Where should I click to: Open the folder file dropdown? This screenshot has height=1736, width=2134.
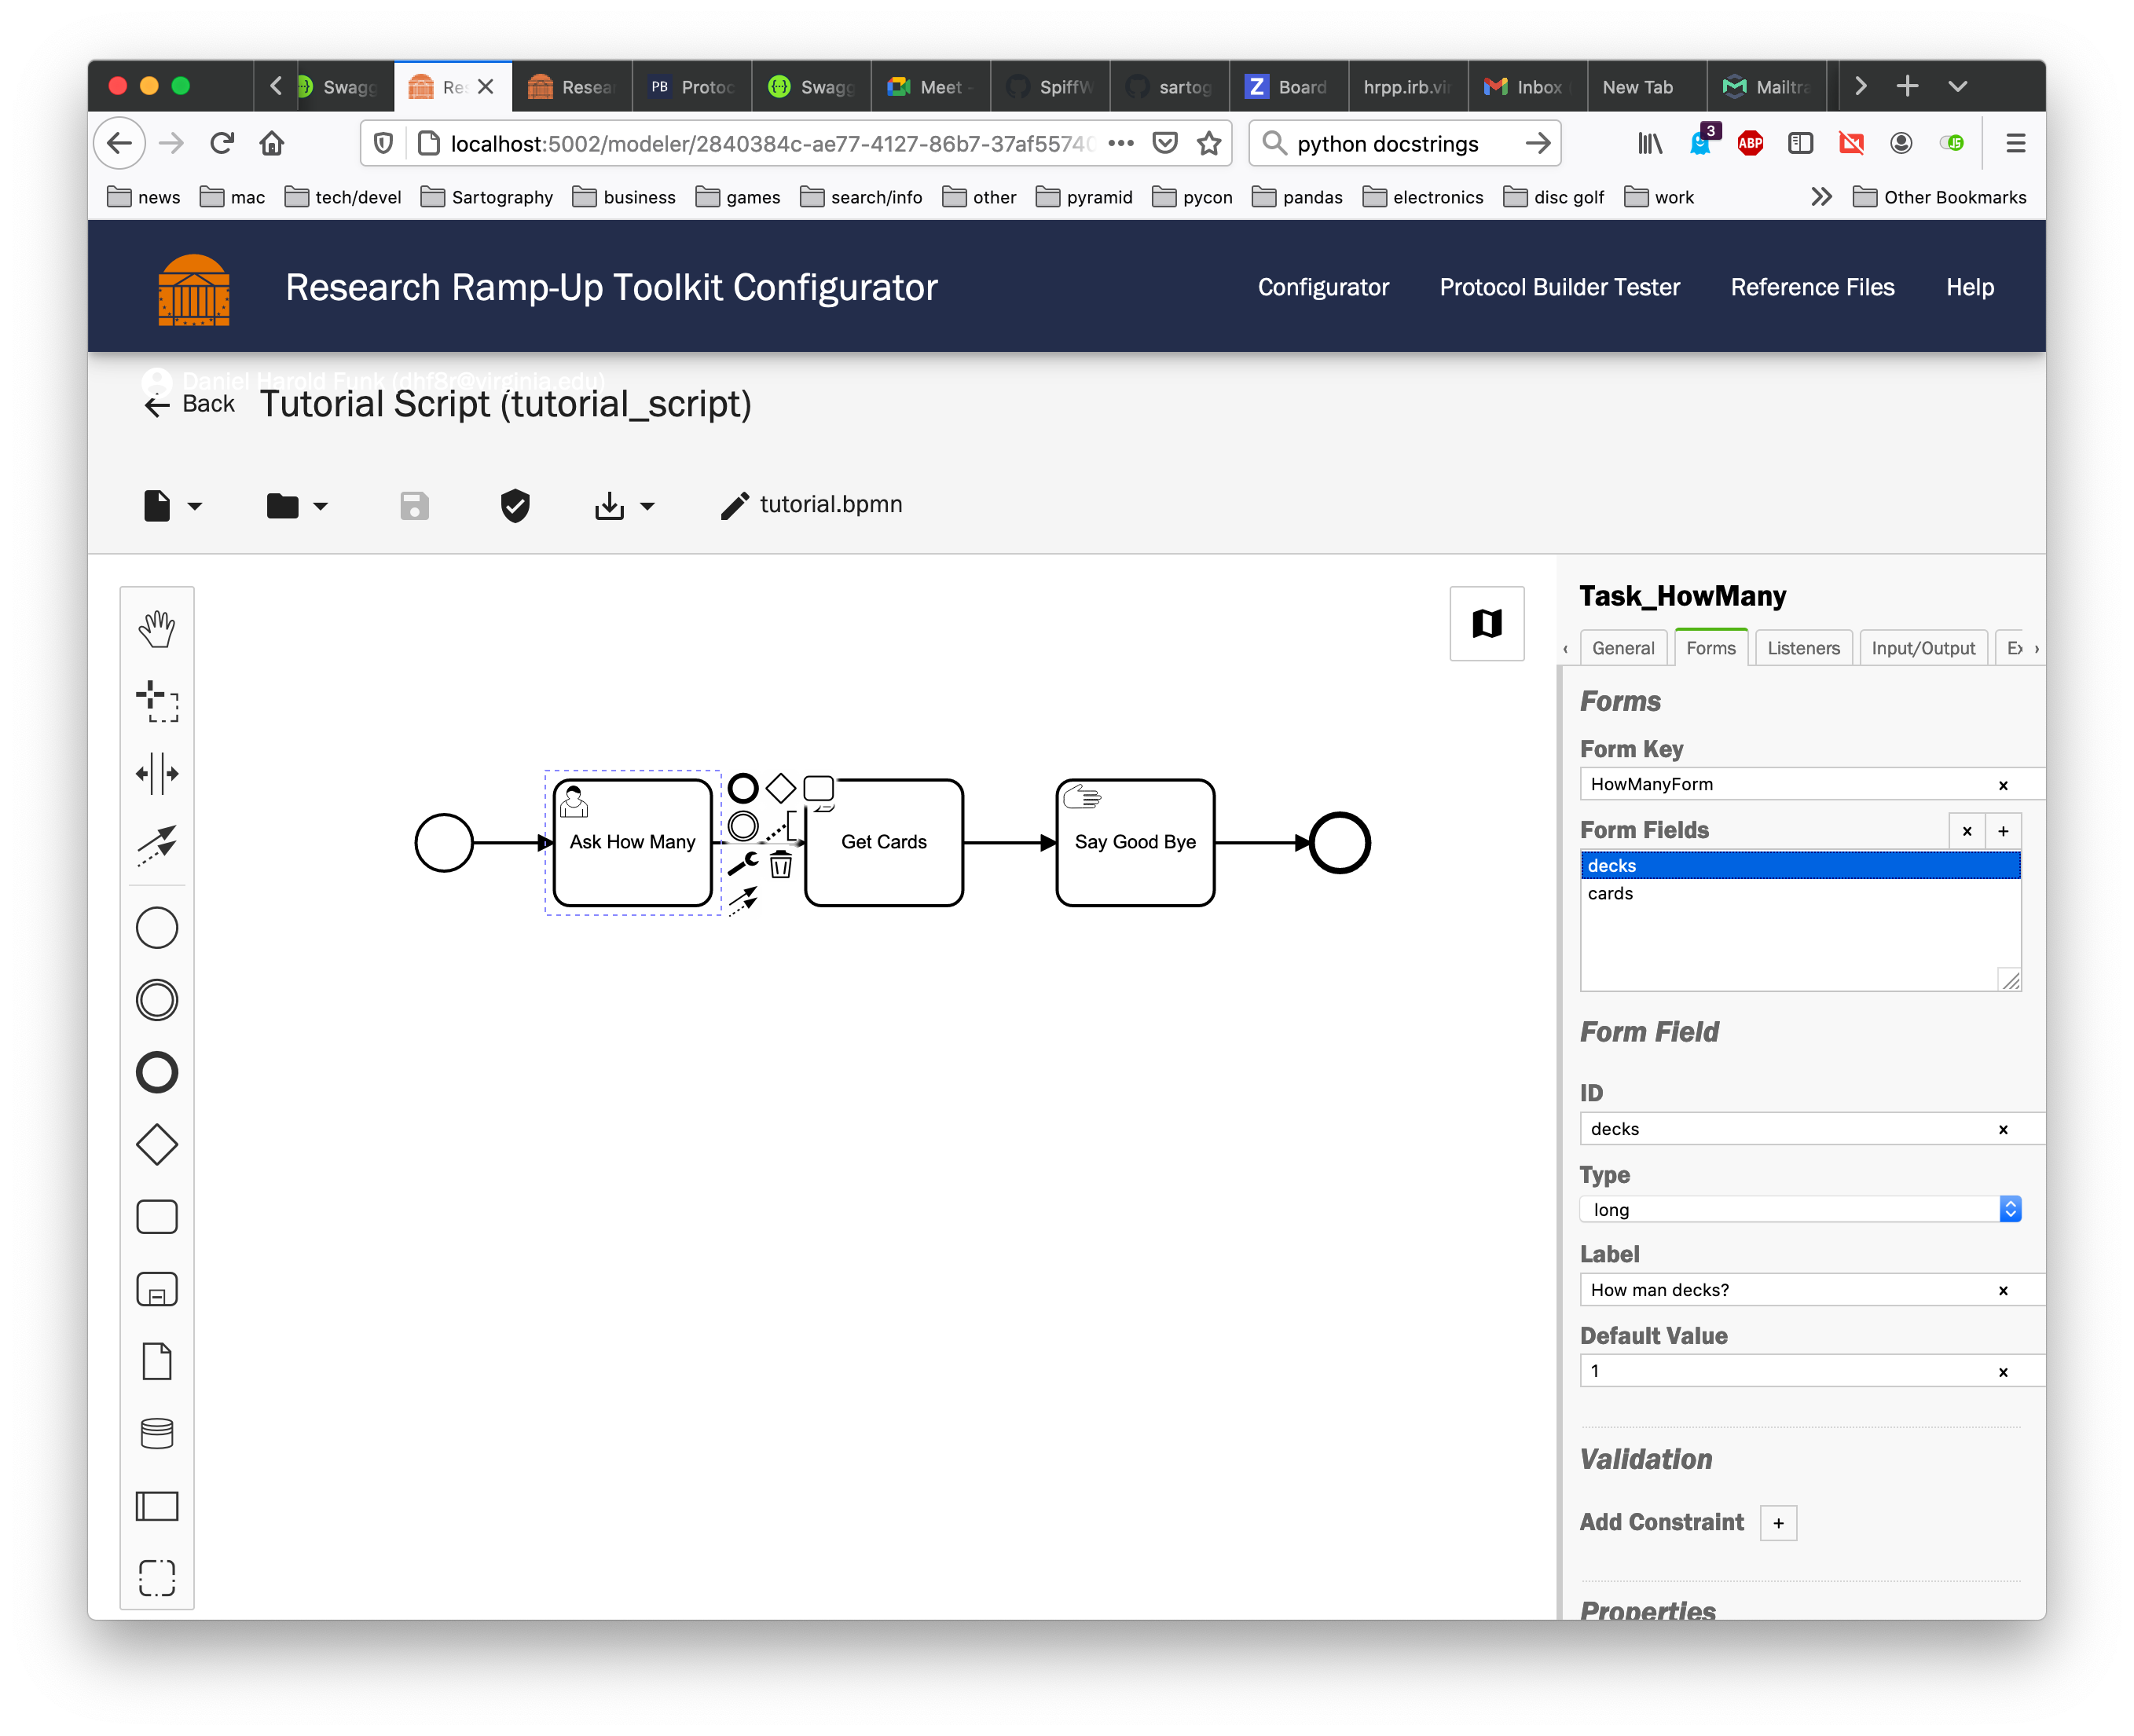297,505
